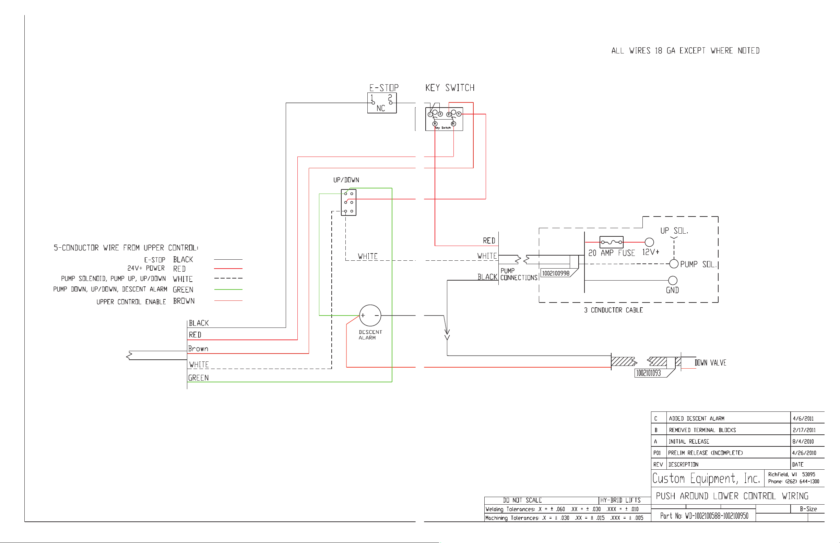Select the 'PUMP SOL.' label
This screenshot has height=543, width=840.
(698, 264)
